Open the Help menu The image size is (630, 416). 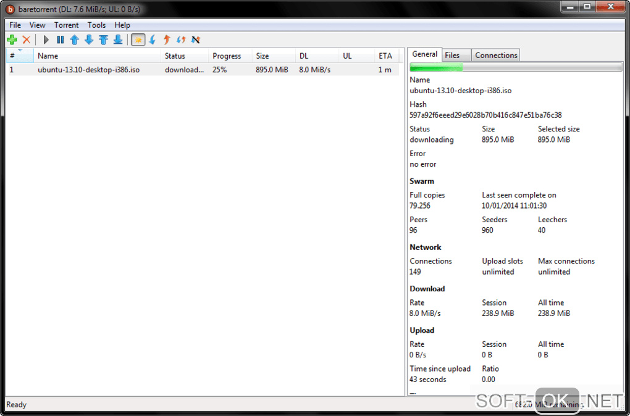(x=122, y=25)
